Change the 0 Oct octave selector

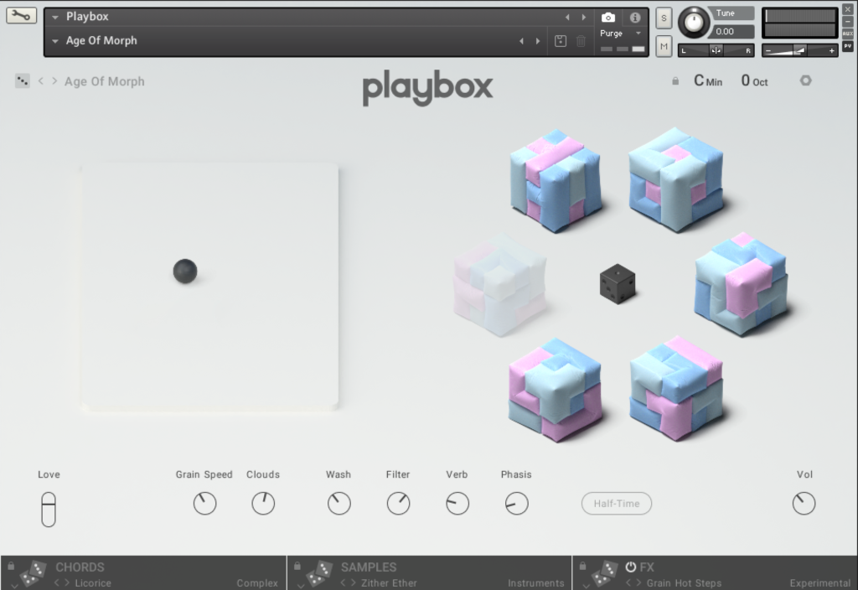click(755, 81)
